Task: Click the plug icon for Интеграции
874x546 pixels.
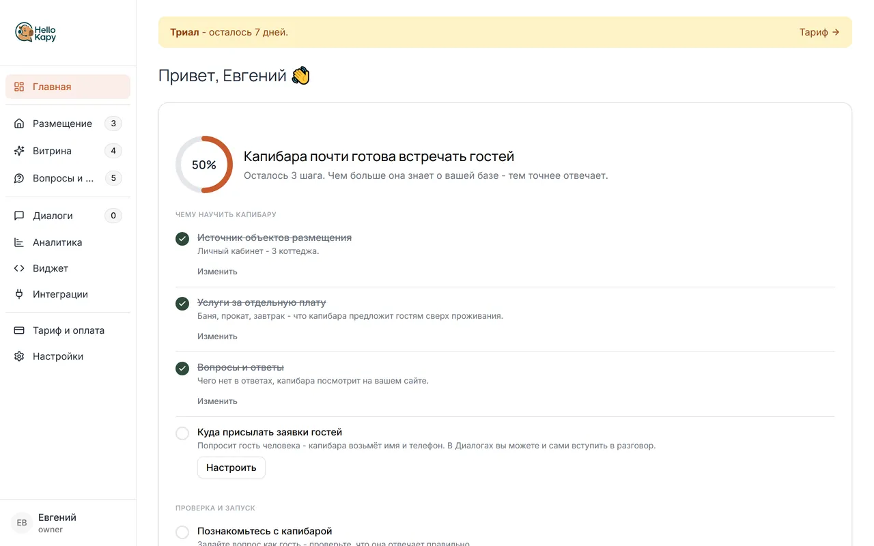Action: pos(19,294)
